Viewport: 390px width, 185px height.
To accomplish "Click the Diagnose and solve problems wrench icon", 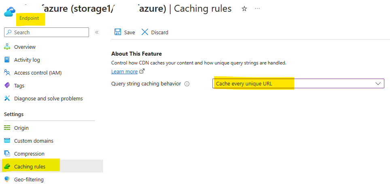I will coord(7,98).
